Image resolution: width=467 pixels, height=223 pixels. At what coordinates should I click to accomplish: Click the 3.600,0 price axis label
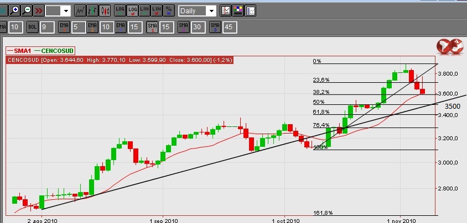click(x=449, y=93)
